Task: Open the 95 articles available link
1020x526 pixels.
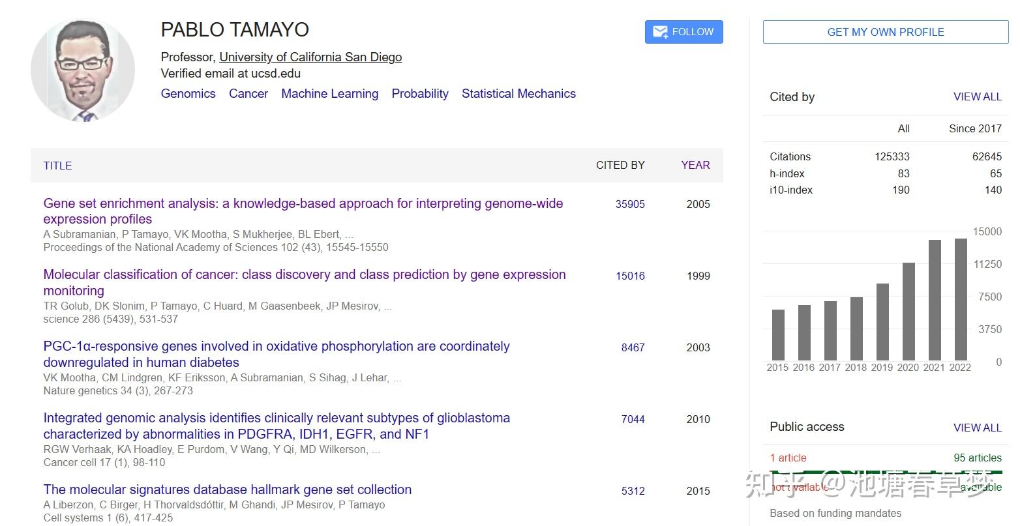Action: pos(977,458)
